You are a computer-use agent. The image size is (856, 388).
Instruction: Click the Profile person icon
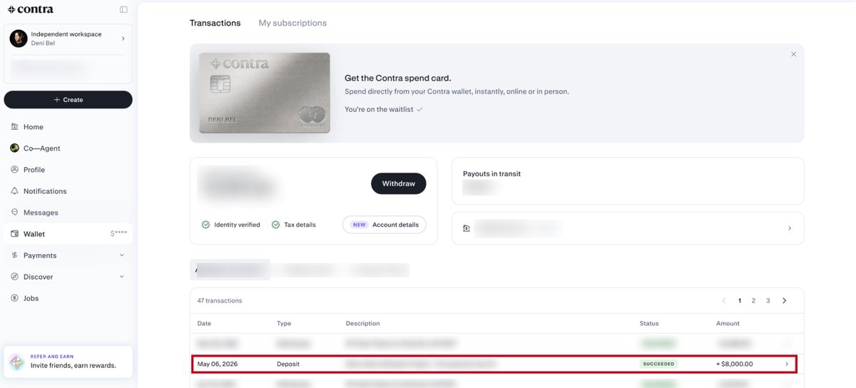pyautogui.click(x=15, y=170)
